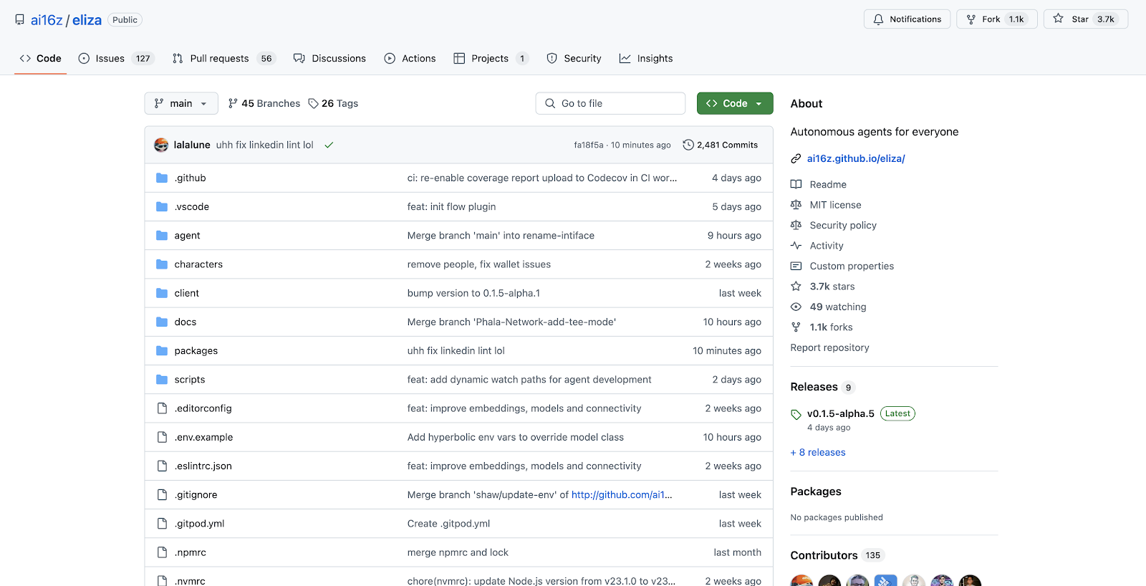Go to the Actions tab
This screenshot has height=586, width=1146.
pyautogui.click(x=410, y=58)
